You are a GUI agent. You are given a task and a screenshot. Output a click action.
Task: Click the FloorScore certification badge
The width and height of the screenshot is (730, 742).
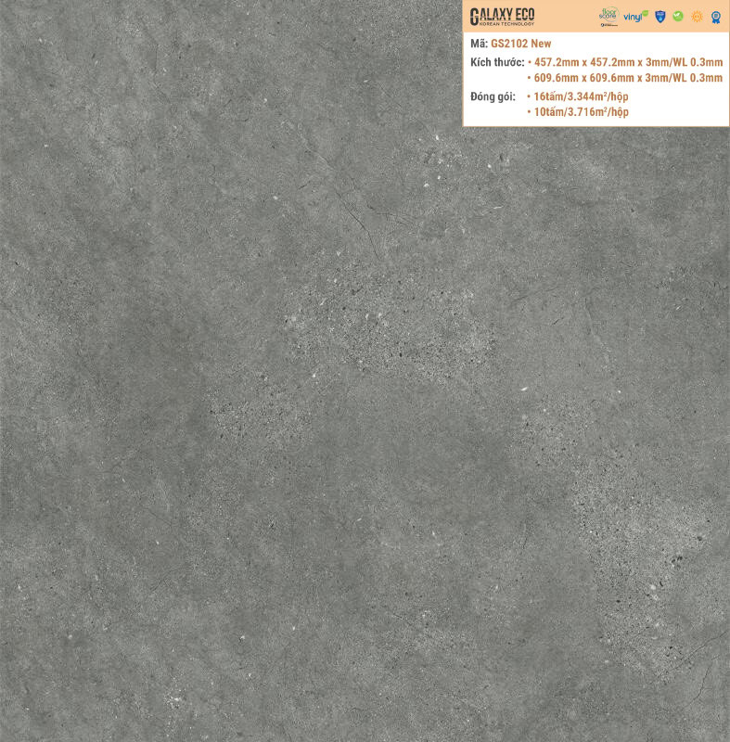[608, 16]
